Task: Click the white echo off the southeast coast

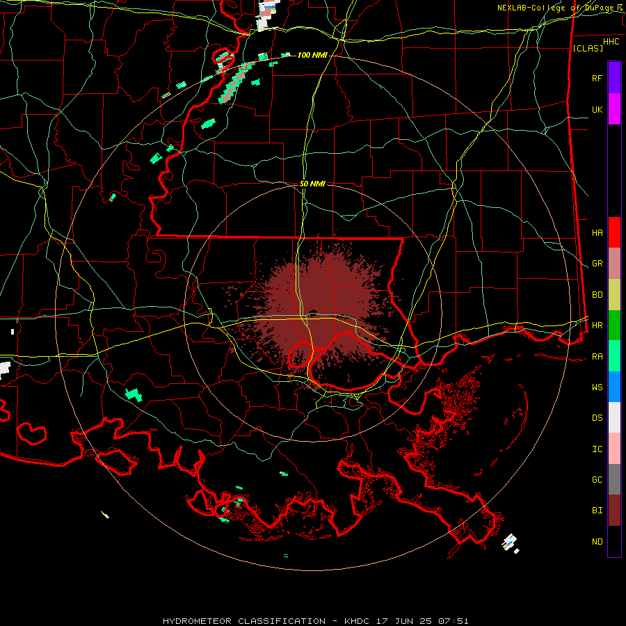Action: (510, 542)
